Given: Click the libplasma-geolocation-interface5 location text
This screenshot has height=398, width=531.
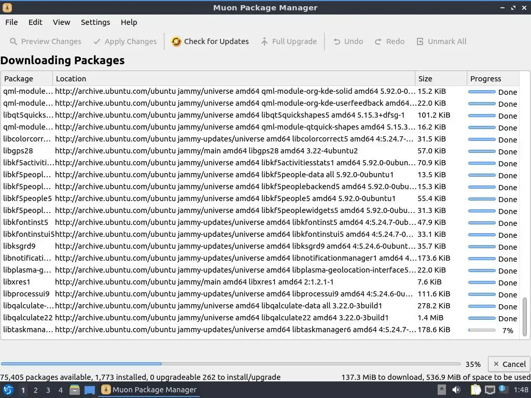Looking at the screenshot, I should point(235,270).
